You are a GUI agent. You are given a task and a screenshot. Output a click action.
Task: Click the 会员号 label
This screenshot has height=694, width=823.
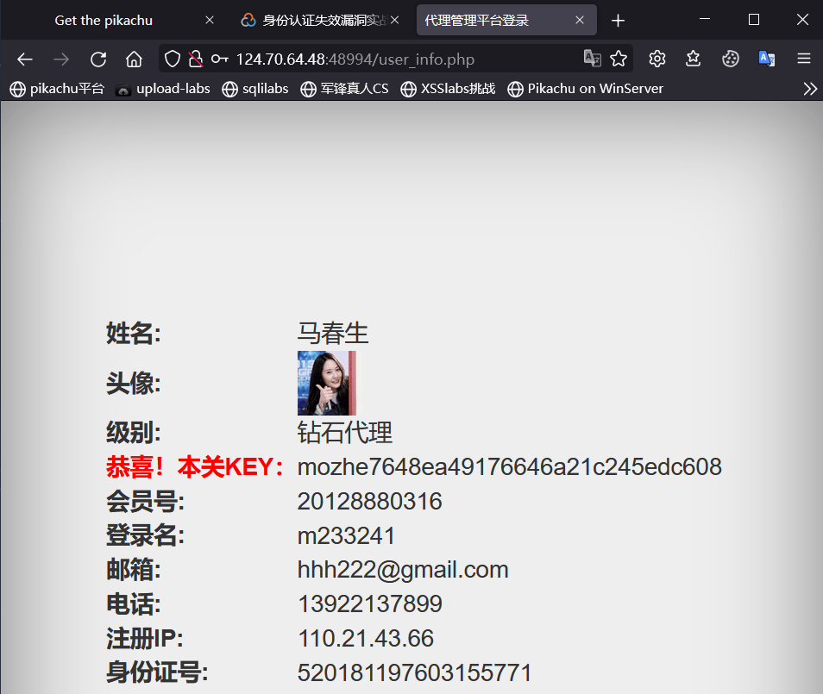(146, 502)
